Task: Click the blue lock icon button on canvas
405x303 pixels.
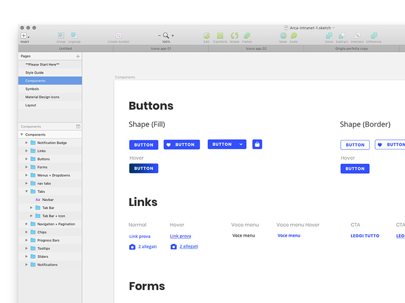Action: pyautogui.click(x=257, y=144)
